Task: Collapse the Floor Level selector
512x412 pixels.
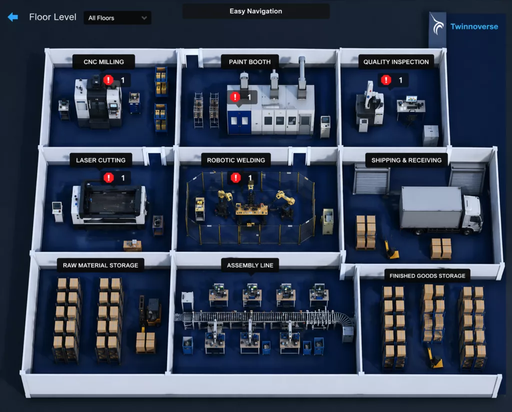Action: (117, 17)
